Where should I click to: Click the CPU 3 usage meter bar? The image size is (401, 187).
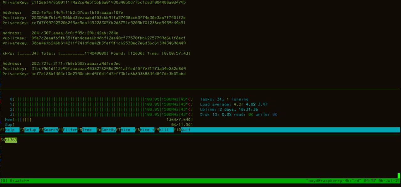coord(101,115)
